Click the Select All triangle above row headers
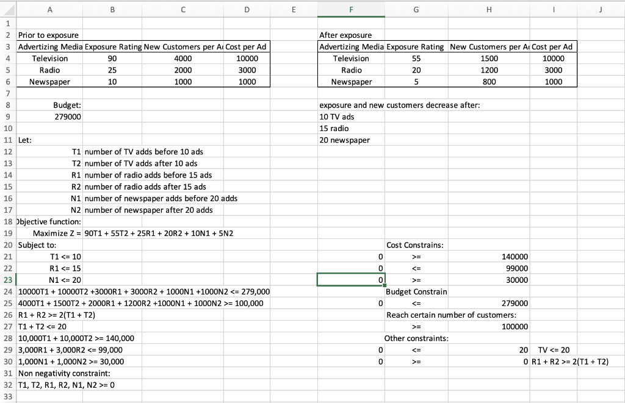This screenshot has height=403, width=625. point(6,9)
